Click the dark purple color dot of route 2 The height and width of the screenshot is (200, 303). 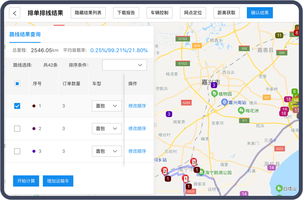(34, 128)
